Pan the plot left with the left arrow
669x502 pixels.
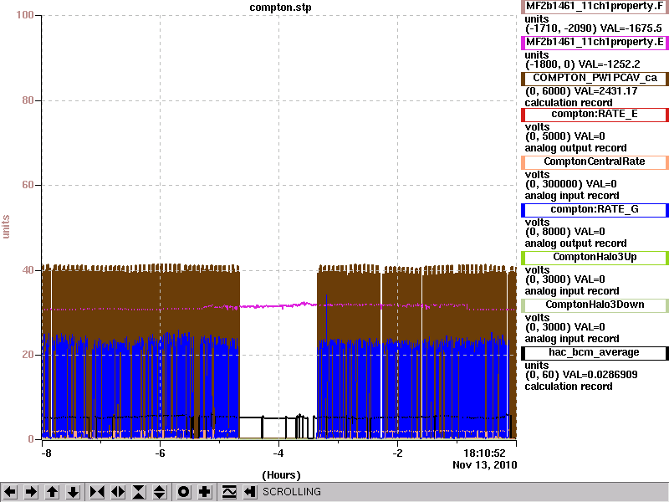tap(10, 492)
